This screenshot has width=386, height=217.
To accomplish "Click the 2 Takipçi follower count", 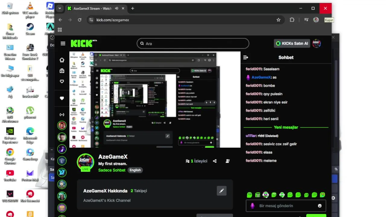I will [139, 191].
